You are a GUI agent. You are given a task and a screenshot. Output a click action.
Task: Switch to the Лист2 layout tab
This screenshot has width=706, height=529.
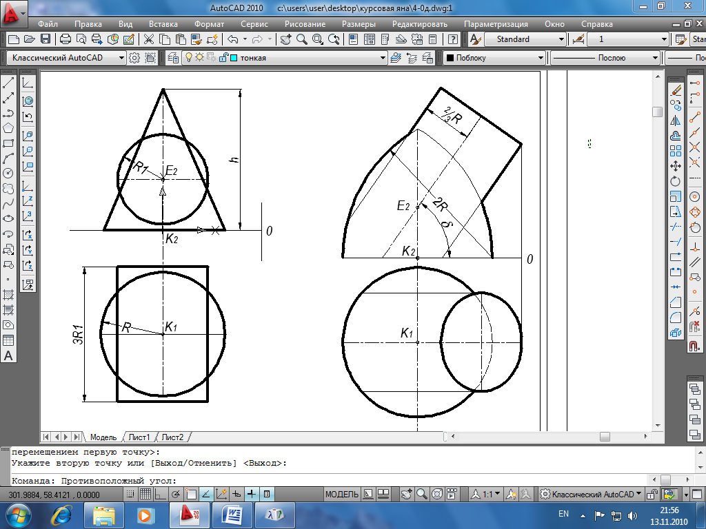(x=172, y=437)
